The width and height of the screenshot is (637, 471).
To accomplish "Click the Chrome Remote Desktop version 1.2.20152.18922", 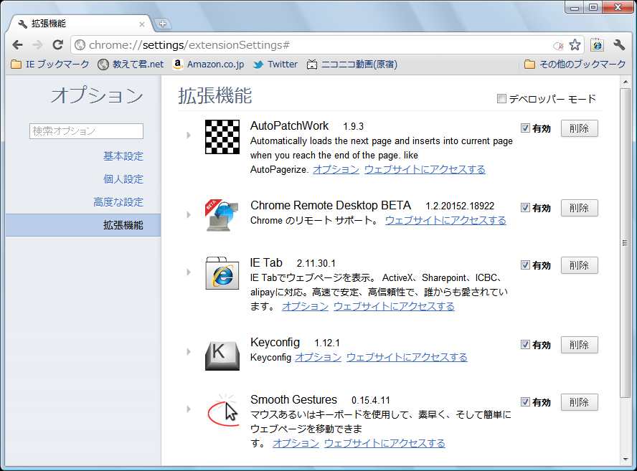I will point(460,206).
